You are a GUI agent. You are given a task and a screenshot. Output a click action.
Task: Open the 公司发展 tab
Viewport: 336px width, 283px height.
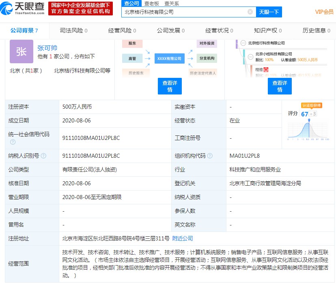[170, 31]
